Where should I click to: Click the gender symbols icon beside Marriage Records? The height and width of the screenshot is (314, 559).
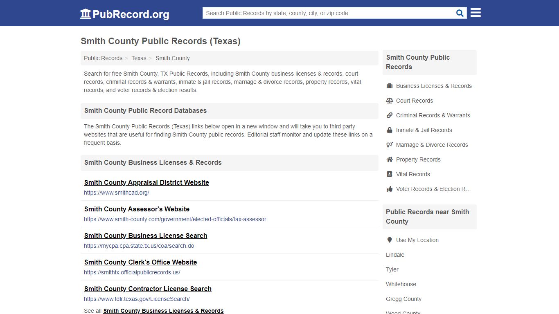click(390, 145)
